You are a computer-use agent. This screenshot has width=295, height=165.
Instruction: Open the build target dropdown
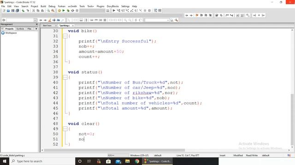pos(92,11)
